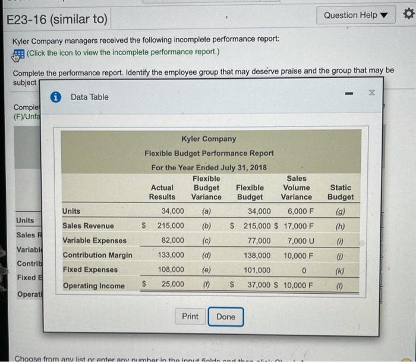
Task: Click the placeholder (b) in Sales Revenue row
Action: 206,226
